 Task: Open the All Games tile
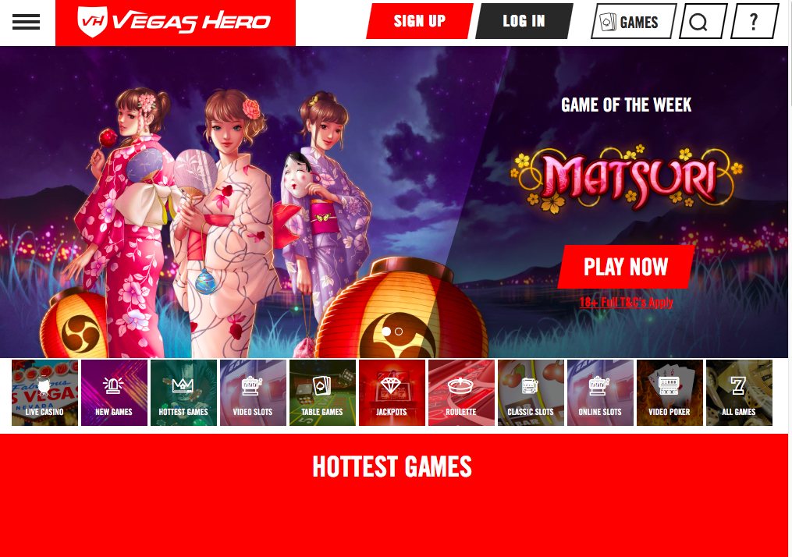[740, 392]
